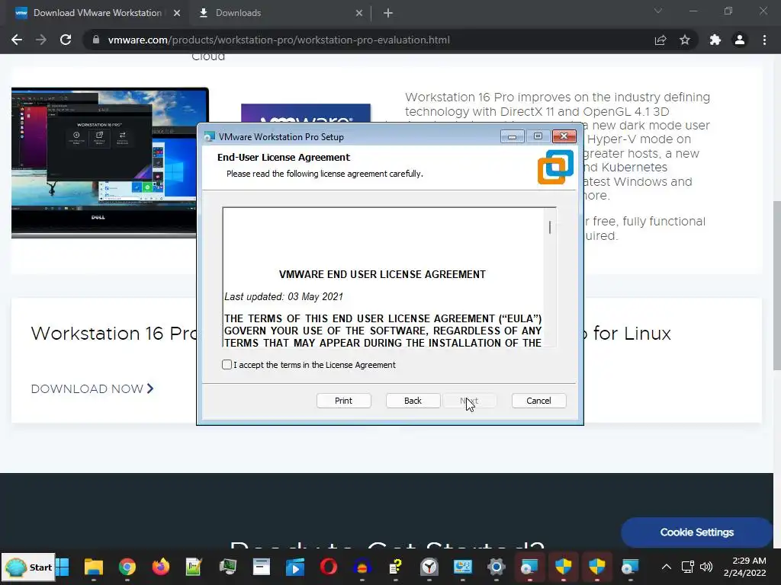
Task: Go back in Chrome browser
Action: pyautogui.click(x=17, y=40)
